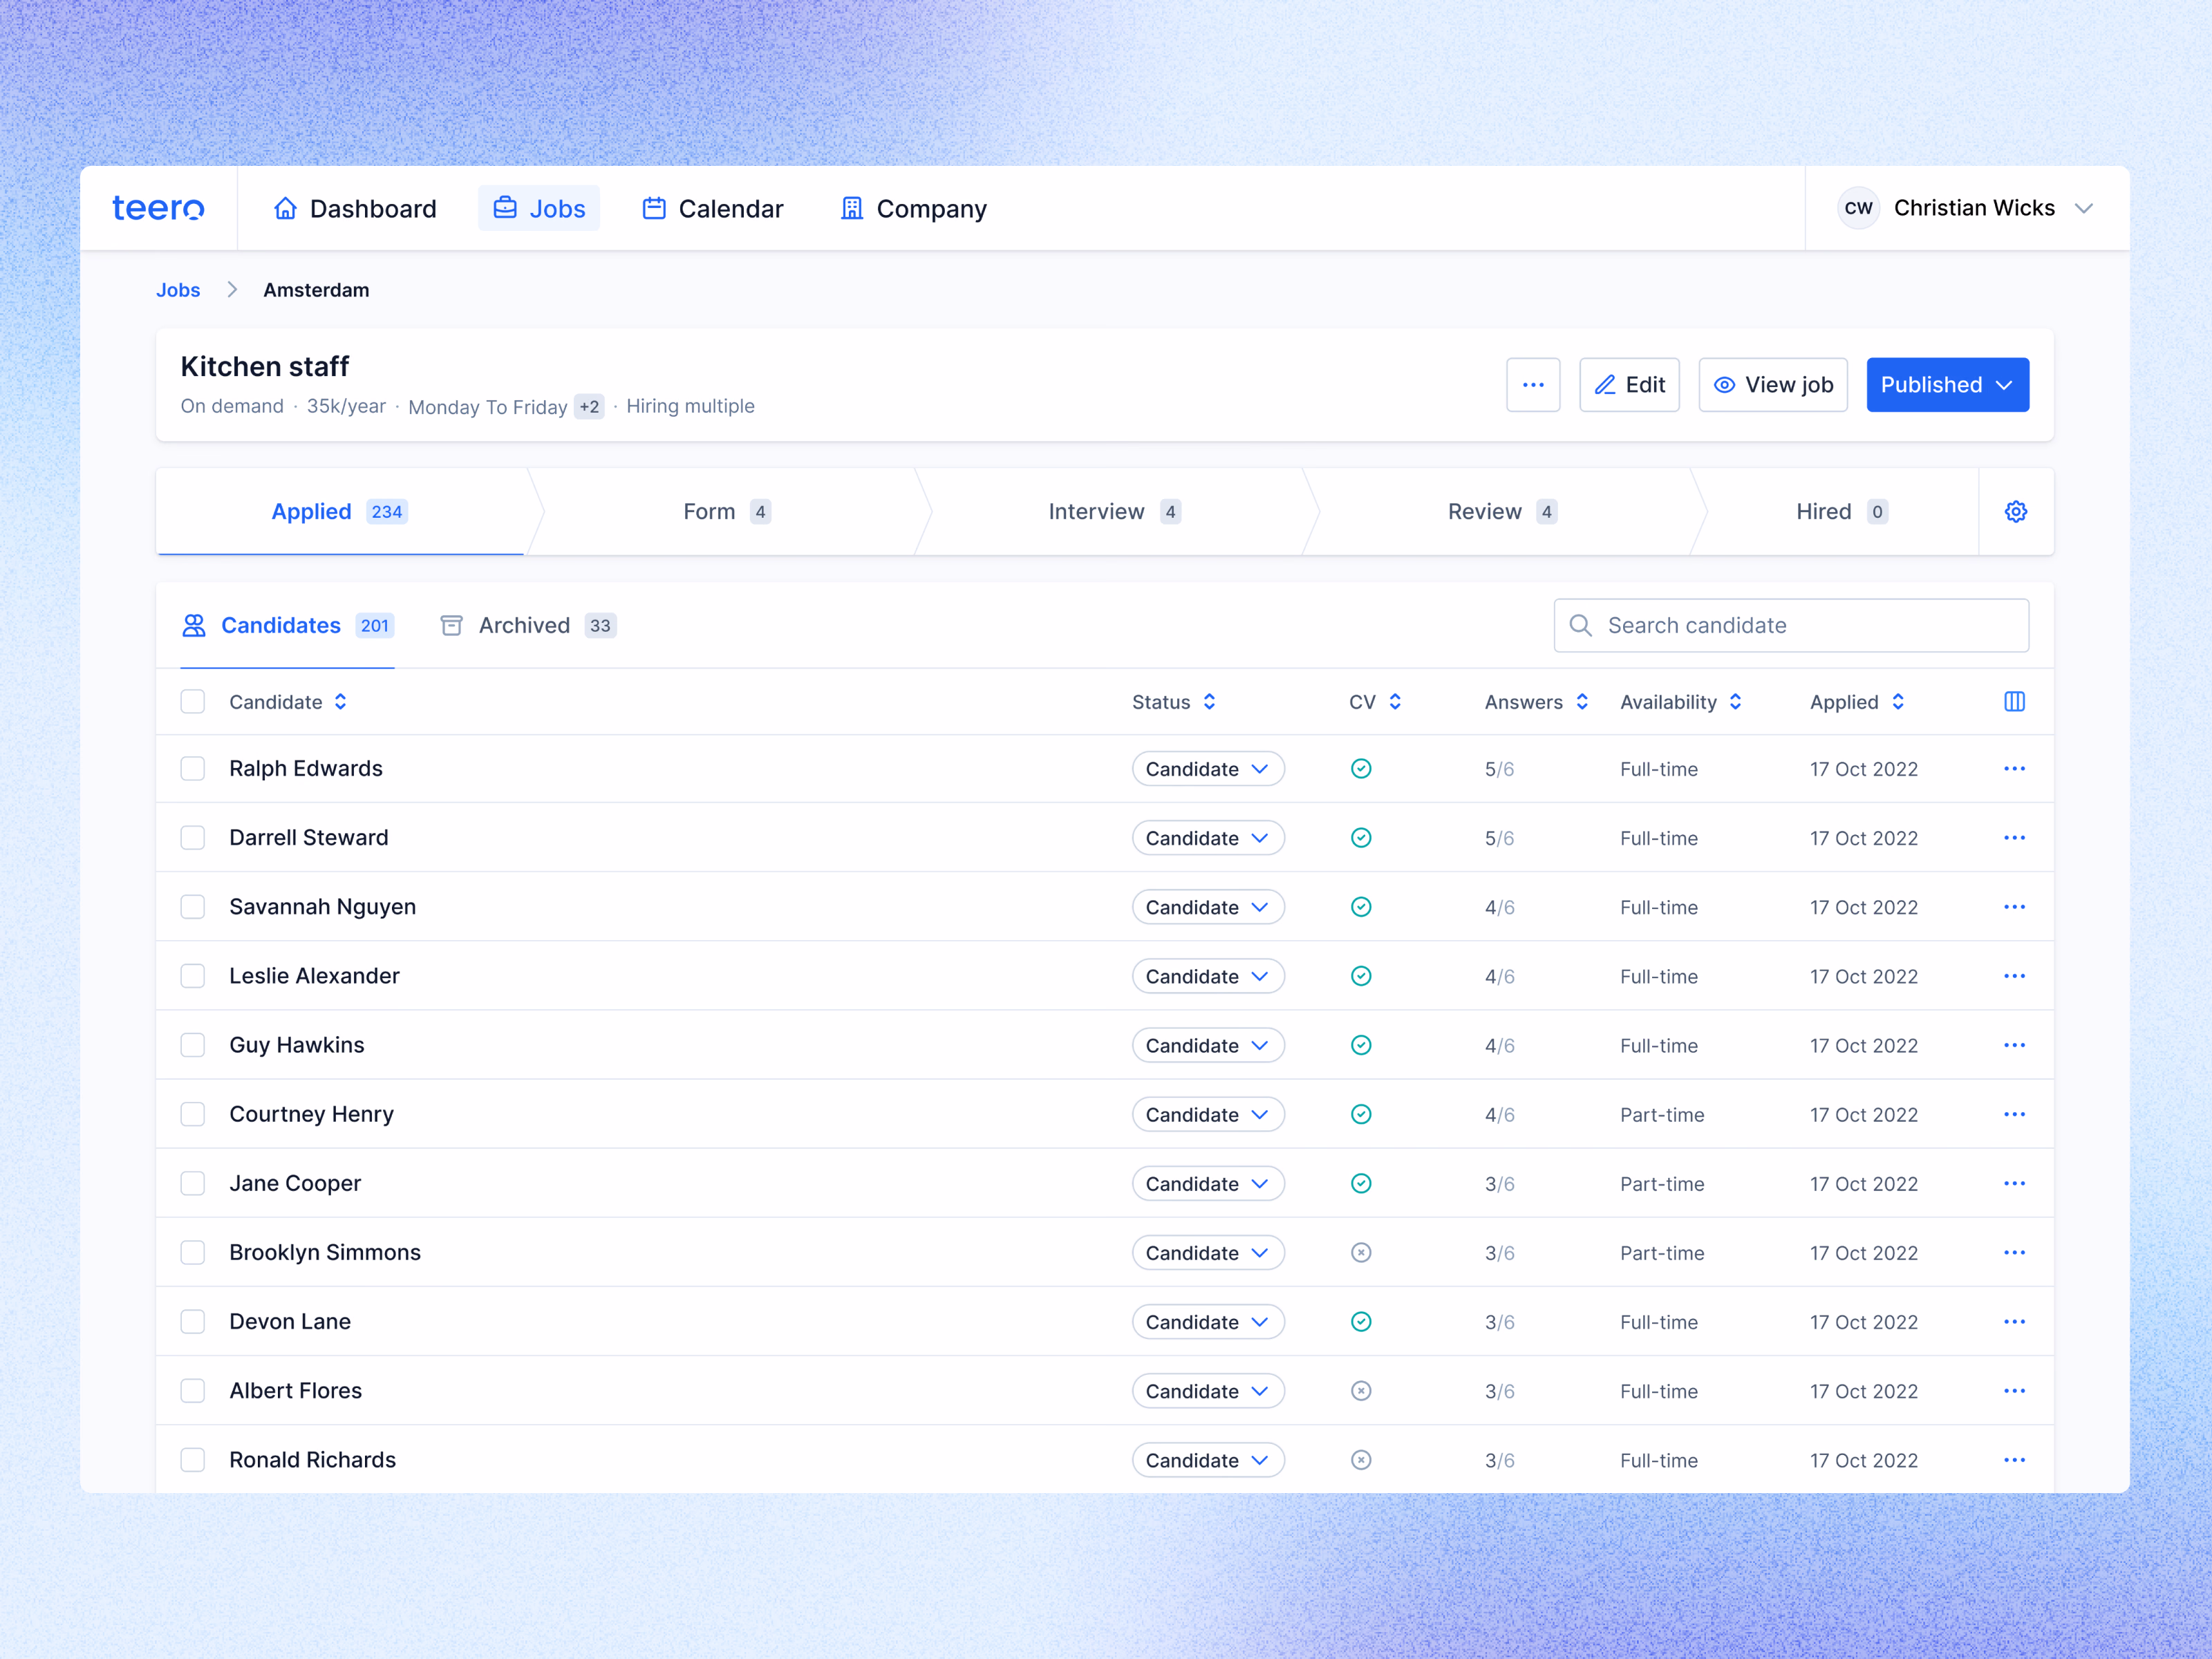Viewport: 2212px width, 1659px height.
Task: Select Devon Lane checkbox
Action: pos(192,1321)
